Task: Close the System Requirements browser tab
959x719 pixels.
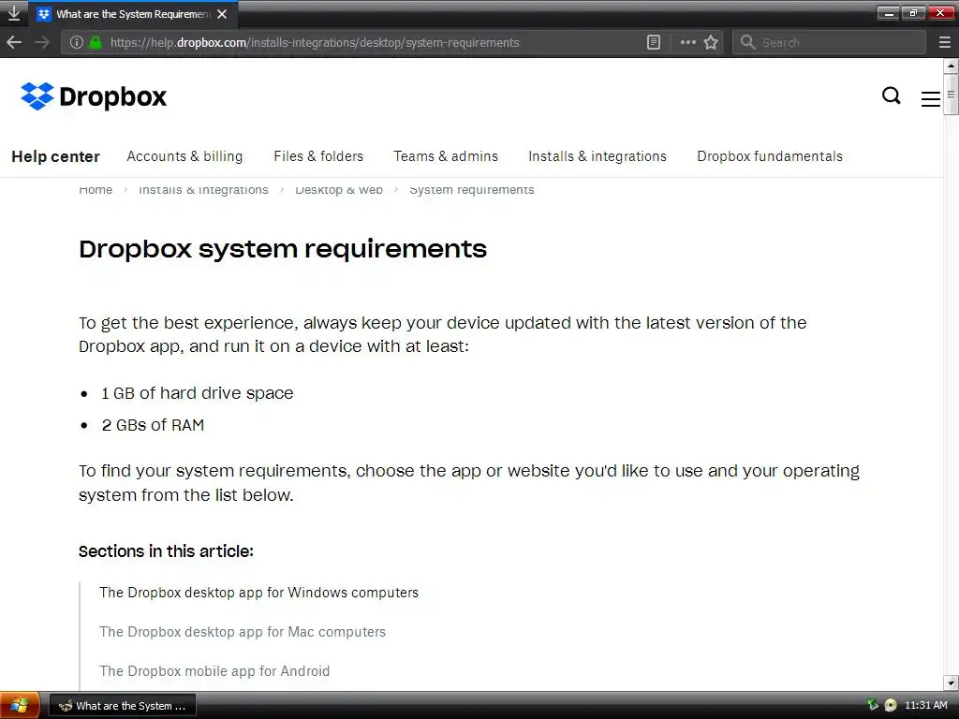Action: point(222,13)
